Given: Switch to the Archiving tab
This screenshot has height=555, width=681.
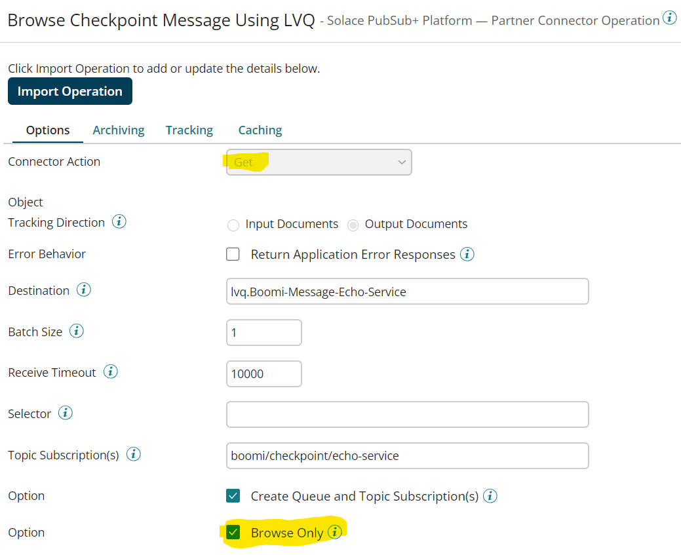Looking at the screenshot, I should point(119,130).
